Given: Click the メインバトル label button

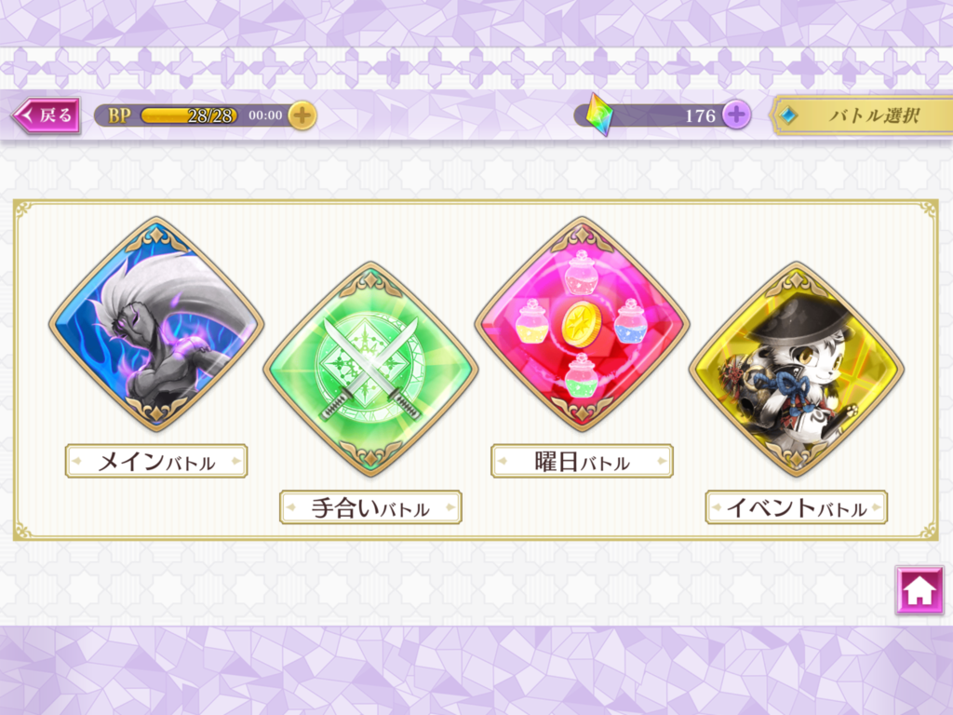Looking at the screenshot, I should click(156, 462).
